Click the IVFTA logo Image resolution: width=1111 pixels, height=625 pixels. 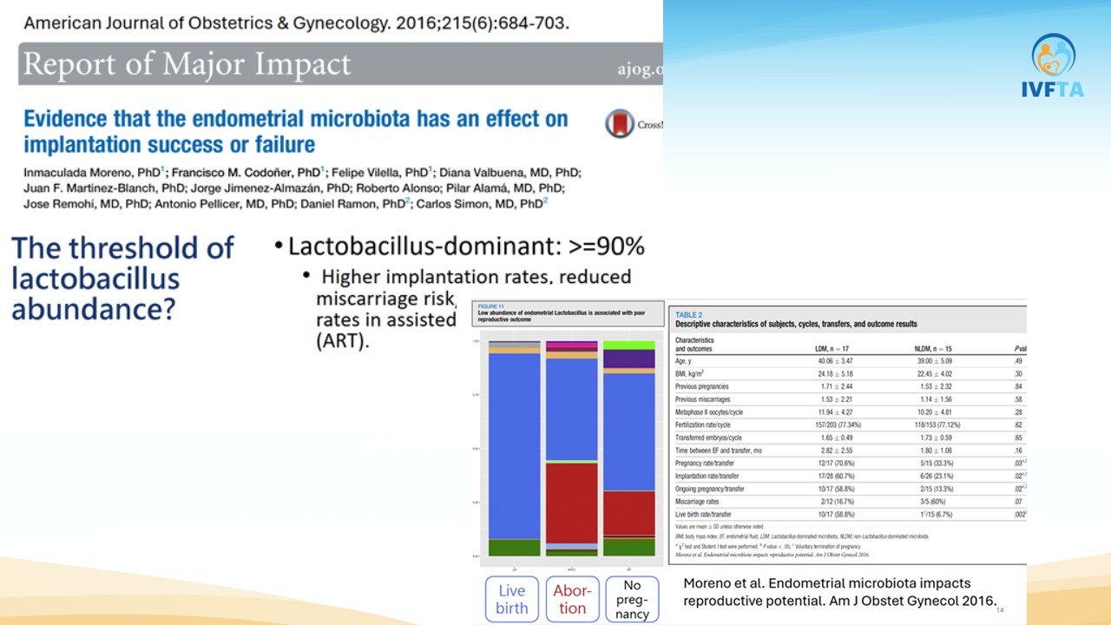tap(1053, 66)
